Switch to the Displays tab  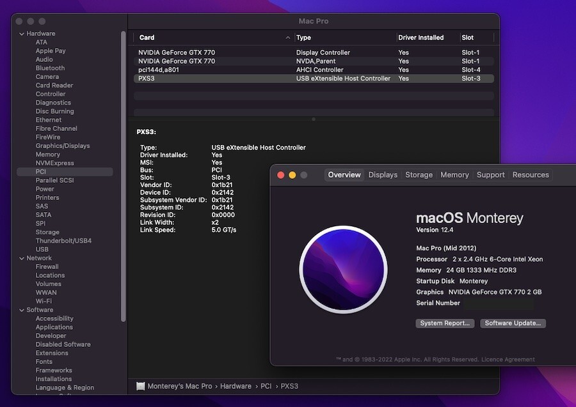point(383,175)
